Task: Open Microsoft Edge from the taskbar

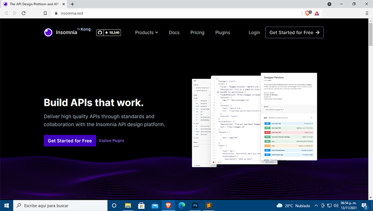Action: tap(182, 206)
